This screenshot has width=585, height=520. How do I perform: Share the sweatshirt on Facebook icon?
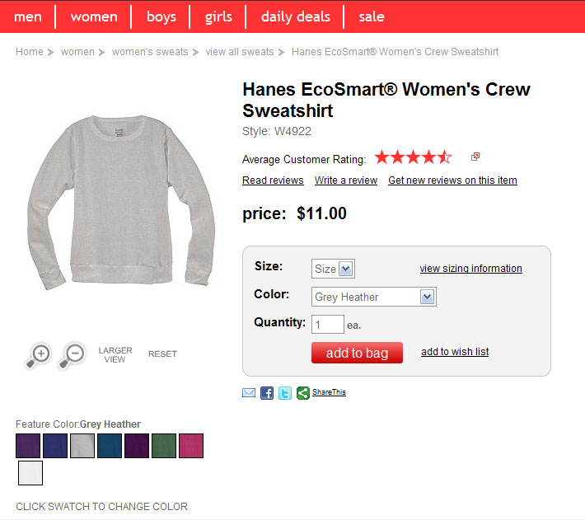[267, 393]
